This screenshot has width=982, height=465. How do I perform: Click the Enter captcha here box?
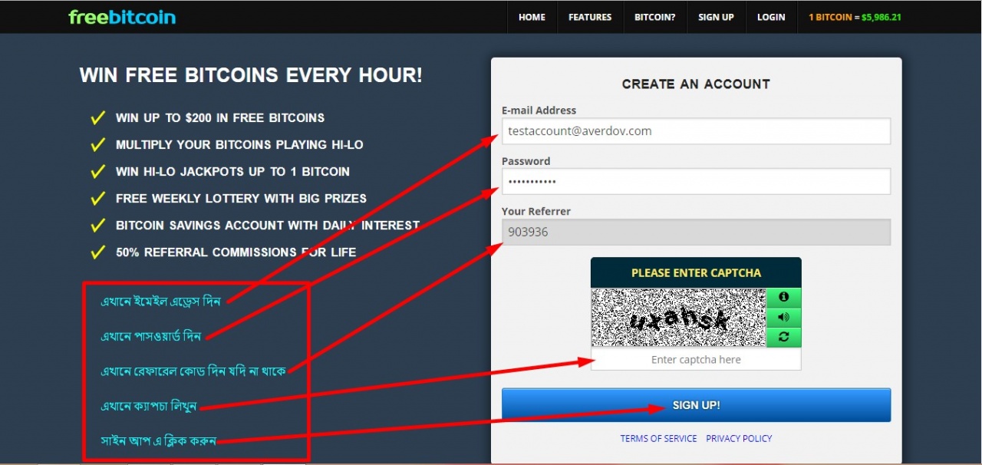pyautogui.click(x=696, y=359)
